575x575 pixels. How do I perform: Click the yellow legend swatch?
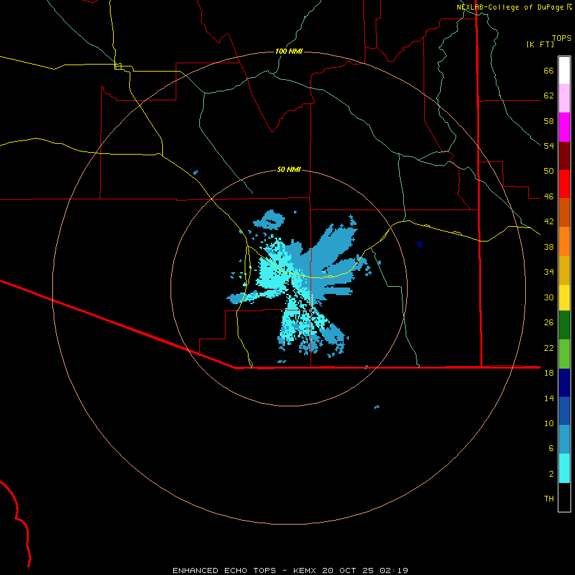click(x=564, y=298)
